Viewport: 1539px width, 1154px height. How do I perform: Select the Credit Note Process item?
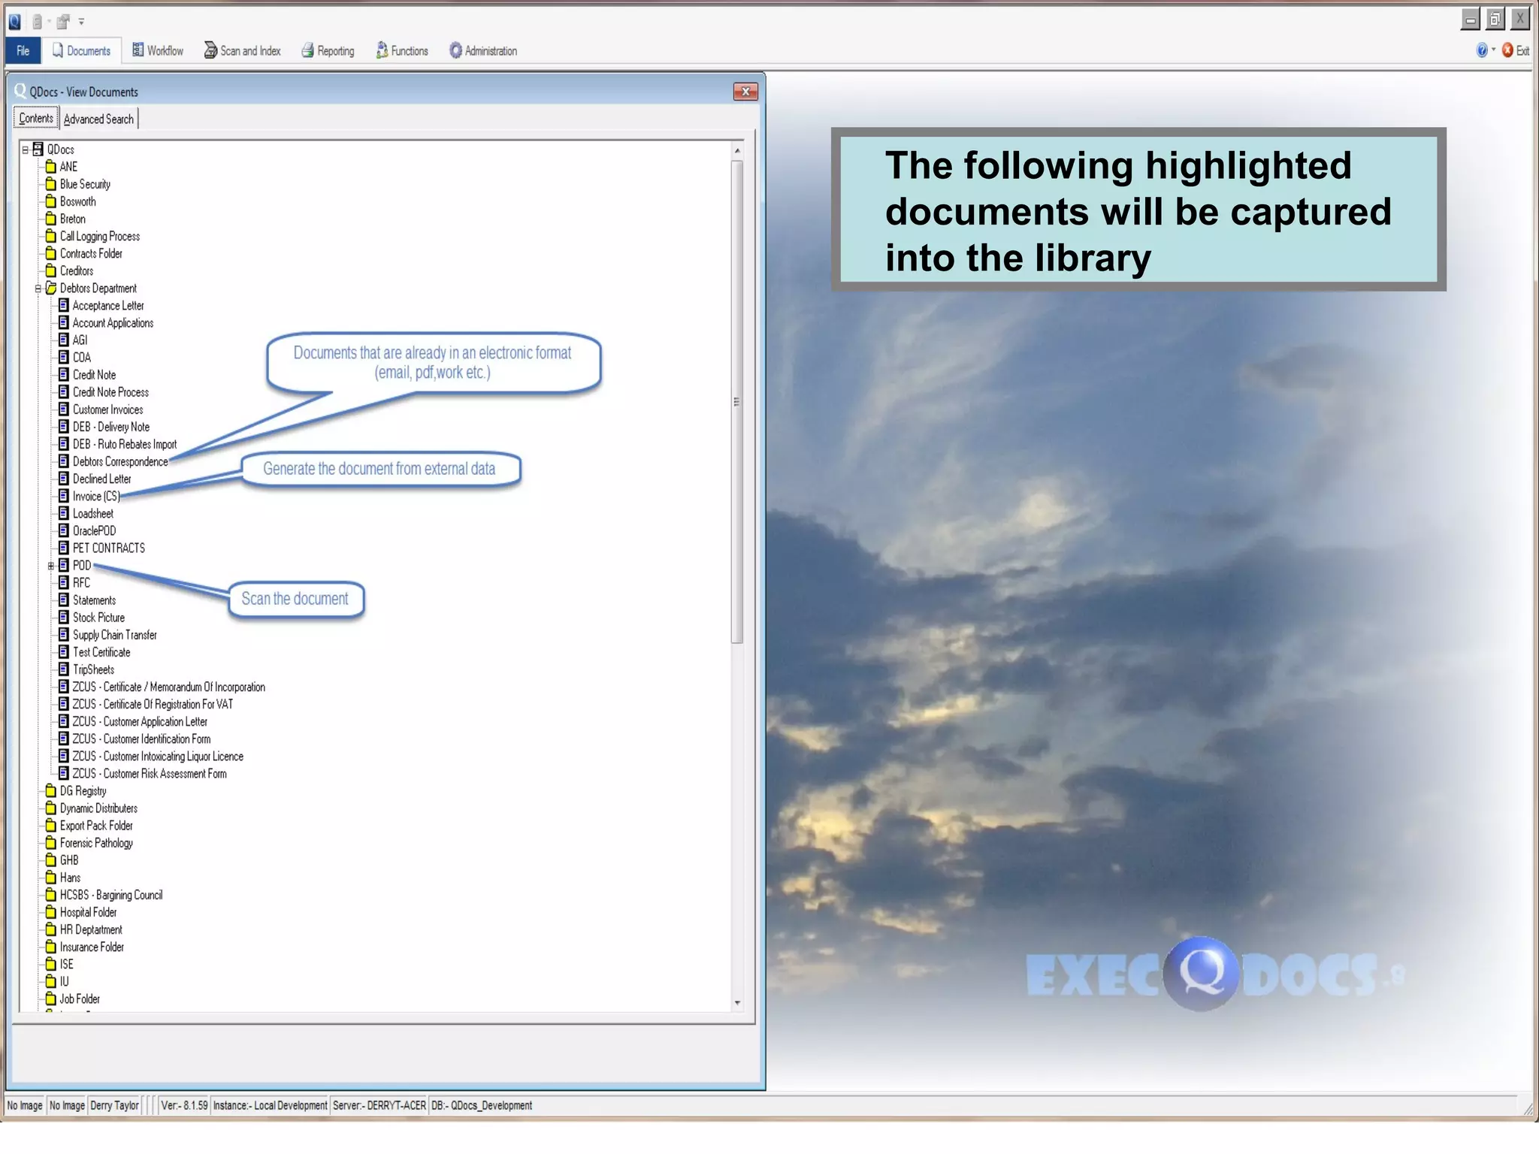110,392
